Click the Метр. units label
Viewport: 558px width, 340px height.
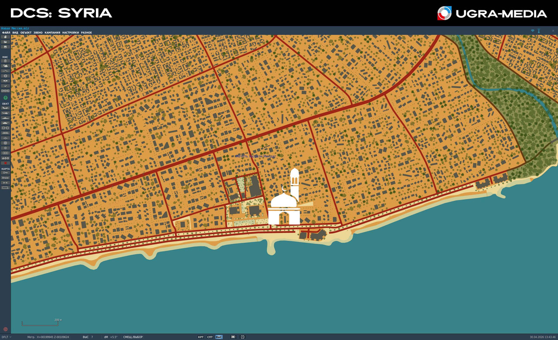pos(31,337)
